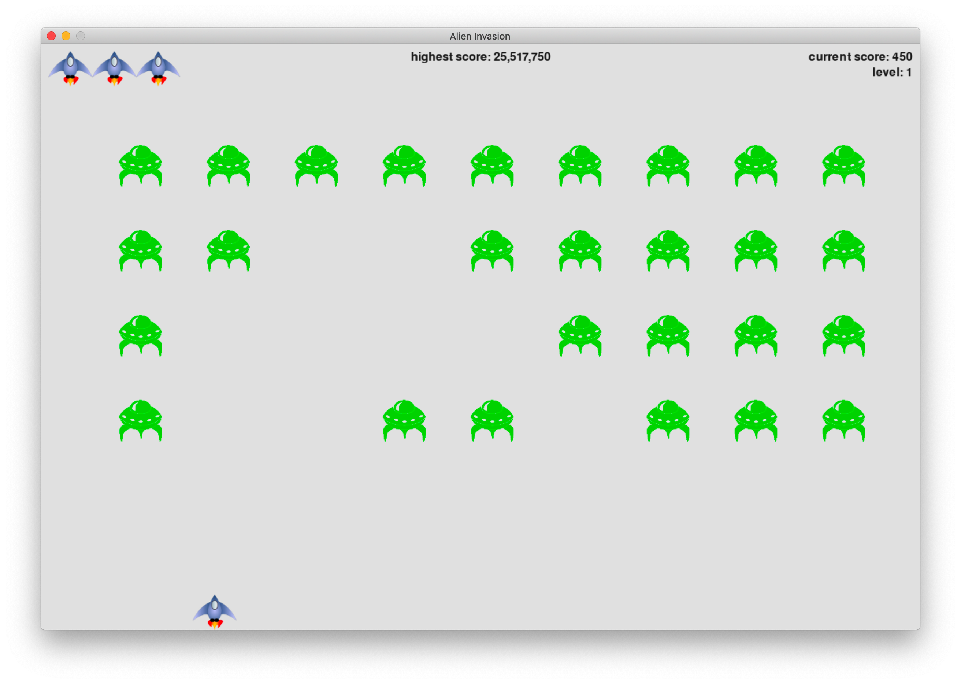Image resolution: width=961 pixels, height=684 pixels.
Task: Click the Alien Invasion window title
Action: [x=480, y=36]
